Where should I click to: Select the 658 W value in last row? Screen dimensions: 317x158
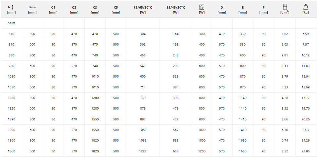176,151
